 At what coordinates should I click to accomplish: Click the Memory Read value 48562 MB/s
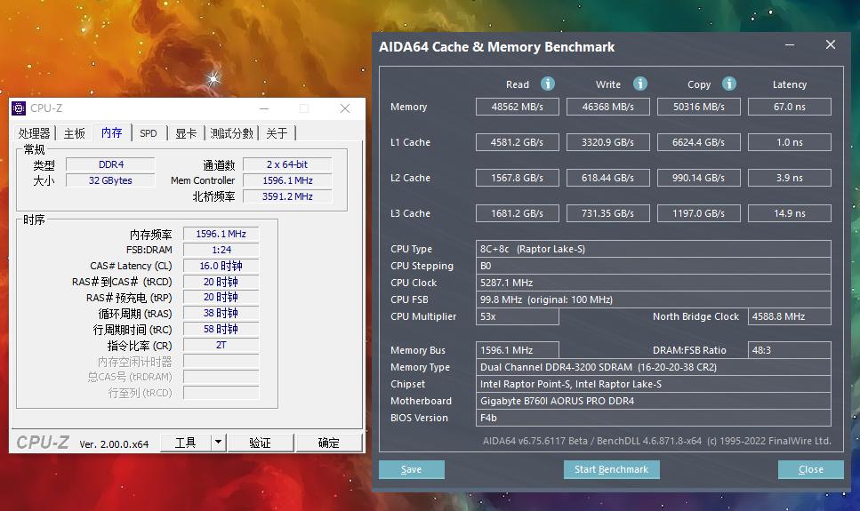pos(518,107)
